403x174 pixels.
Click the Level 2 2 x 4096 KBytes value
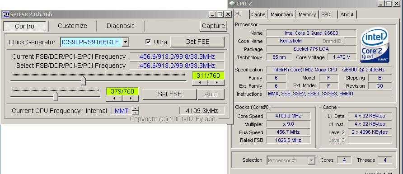click(x=370, y=132)
